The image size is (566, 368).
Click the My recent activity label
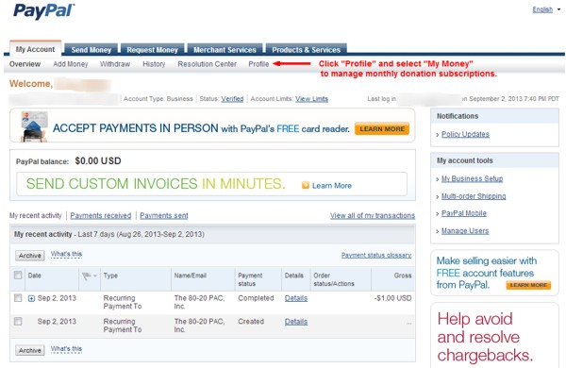click(36, 215)
